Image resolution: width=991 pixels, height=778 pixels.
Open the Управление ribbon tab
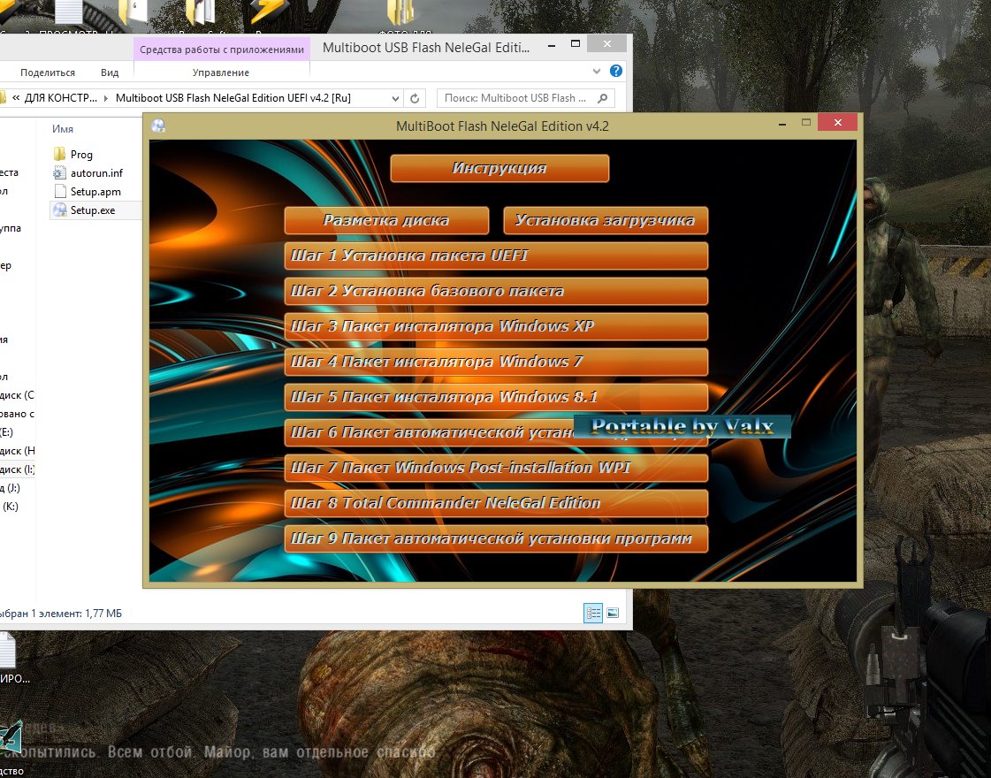tap(220, 72)
